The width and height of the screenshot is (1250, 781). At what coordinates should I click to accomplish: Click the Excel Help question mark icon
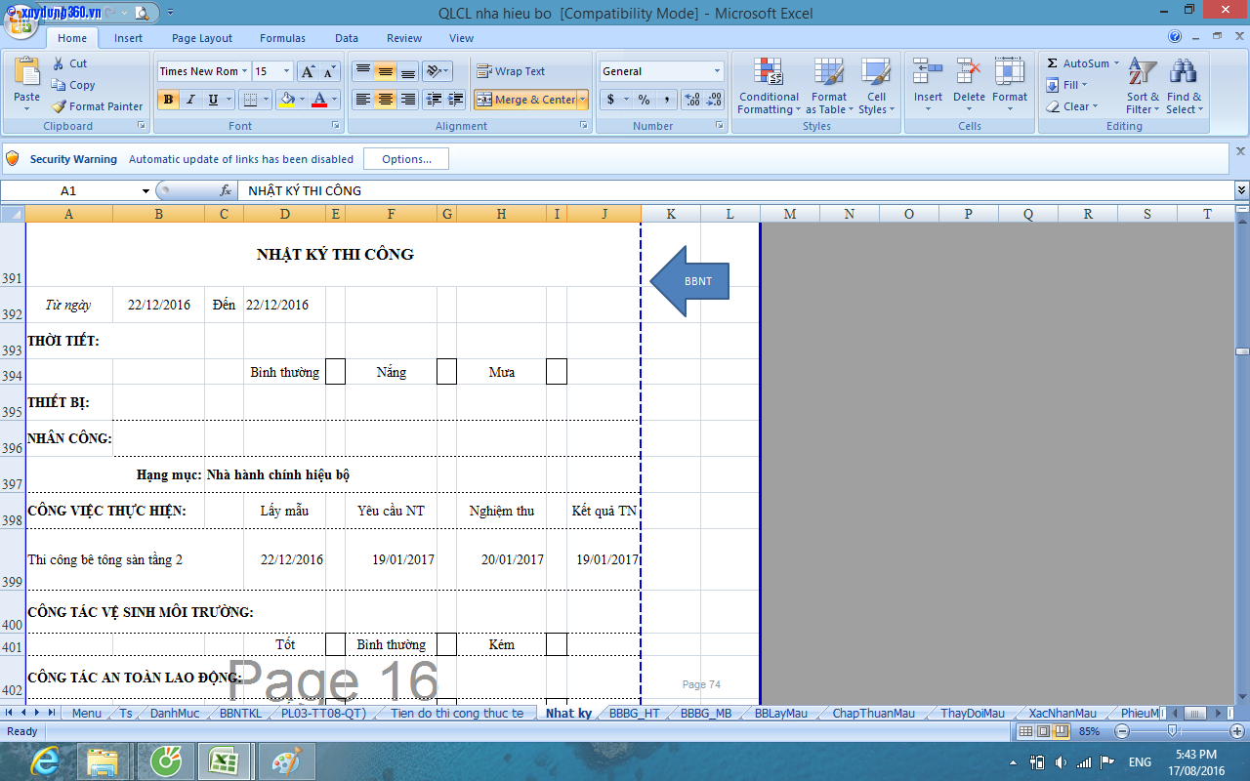[1175, 37]
